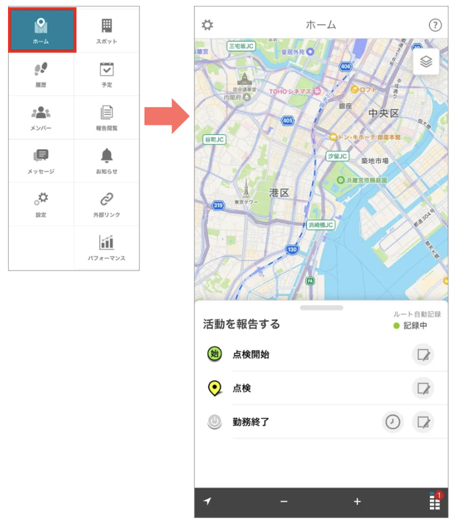
Task: Open the help question mark icon
Action: (435, 25)
